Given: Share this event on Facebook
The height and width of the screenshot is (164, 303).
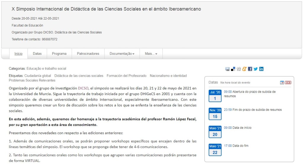Looking at the screenshot, I should click(x=250, y=69).
